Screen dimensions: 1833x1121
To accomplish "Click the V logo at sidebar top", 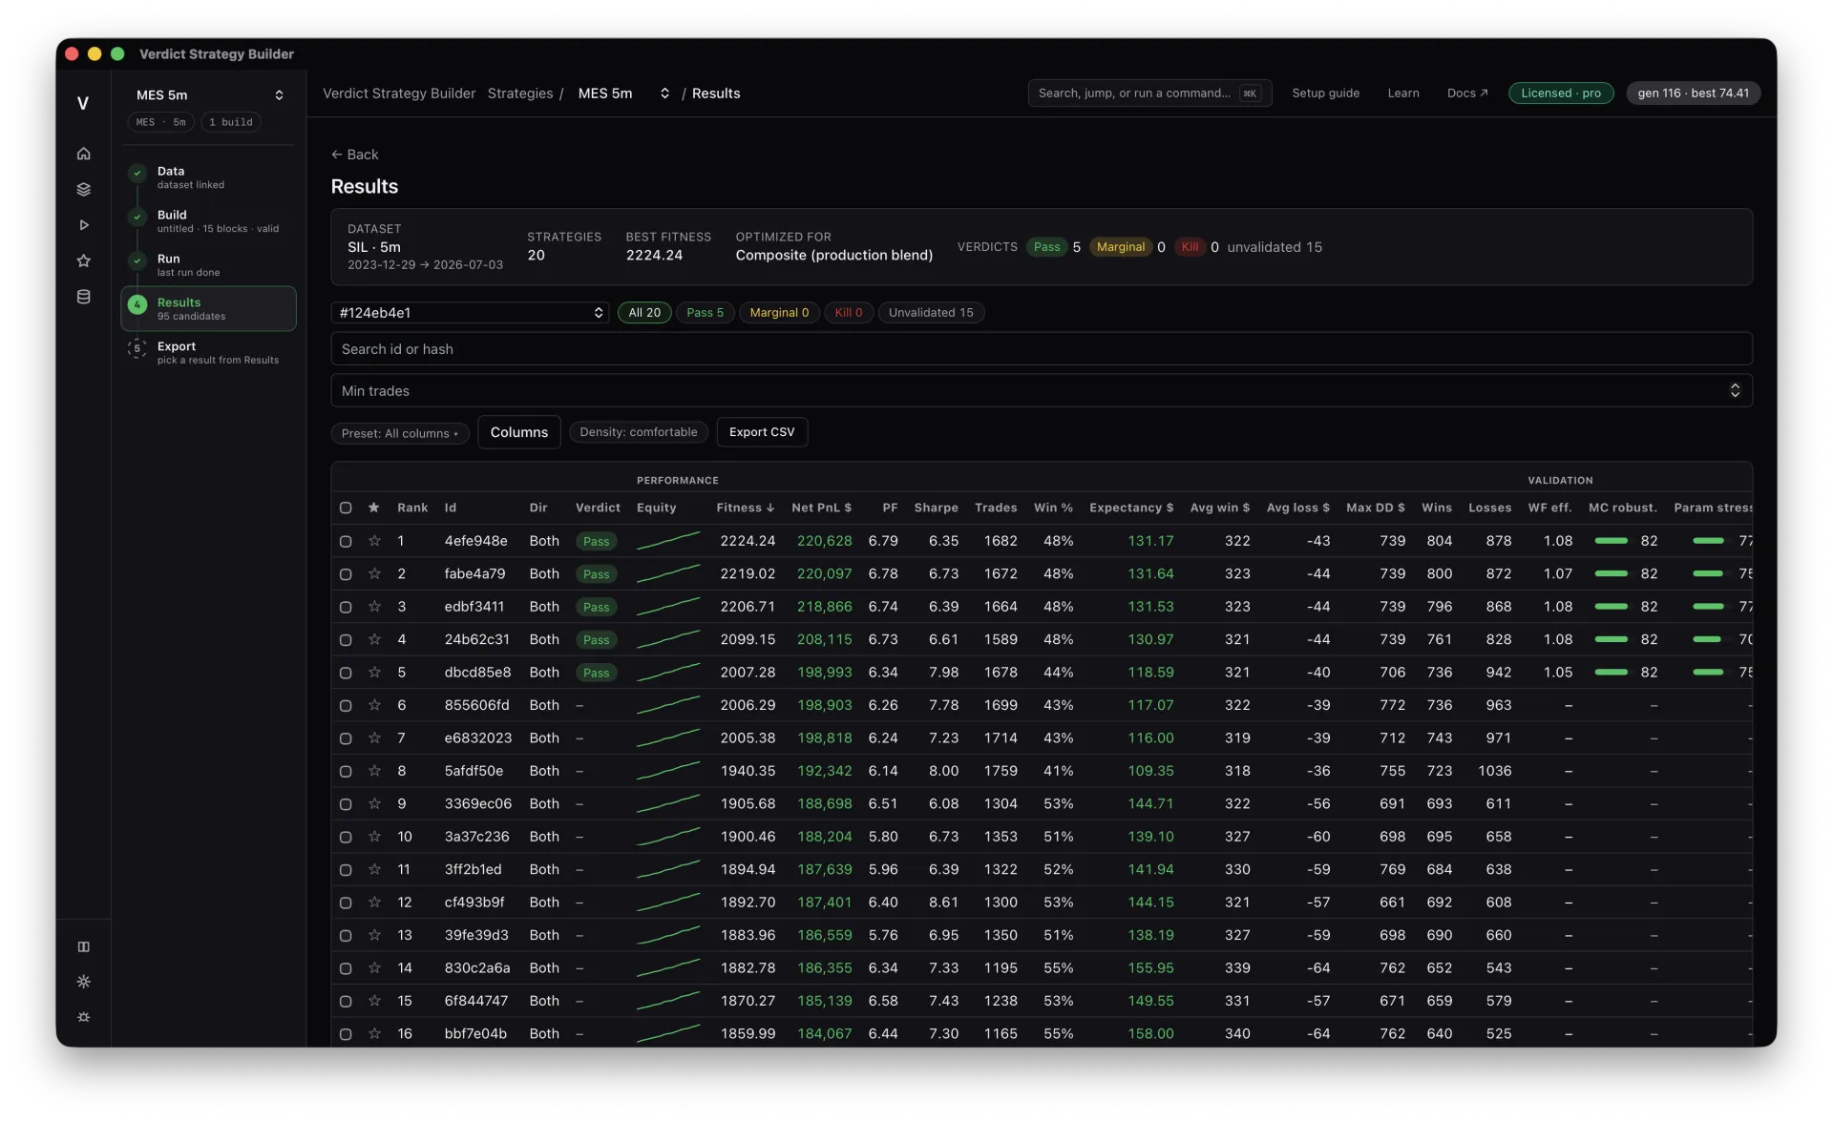I will tap(83, 103).
